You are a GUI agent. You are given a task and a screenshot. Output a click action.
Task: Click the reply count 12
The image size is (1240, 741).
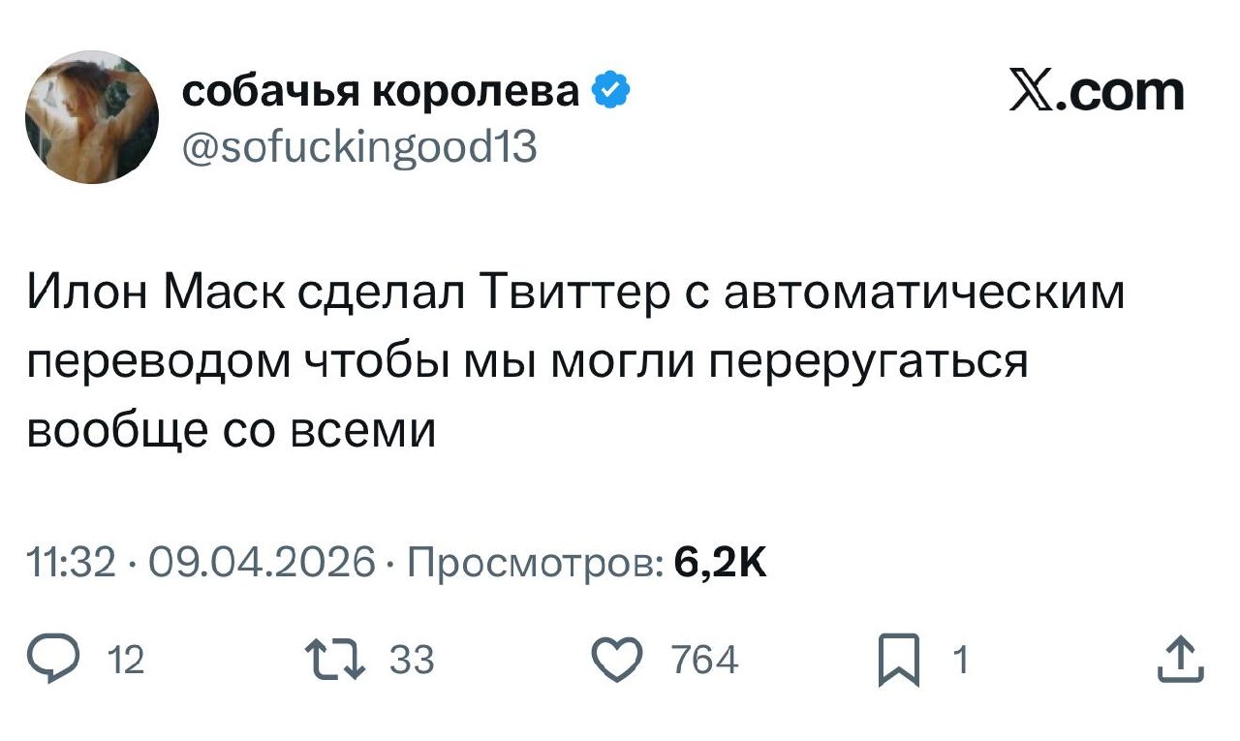pyautogui.click(x=127, y=662)
